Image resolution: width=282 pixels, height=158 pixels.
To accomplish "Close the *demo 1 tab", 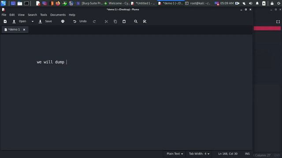I will click(24, 29).
